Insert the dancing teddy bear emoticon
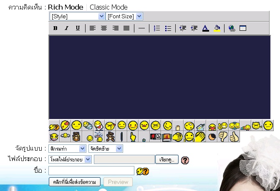The image size is (280, 191). (110, 137)
